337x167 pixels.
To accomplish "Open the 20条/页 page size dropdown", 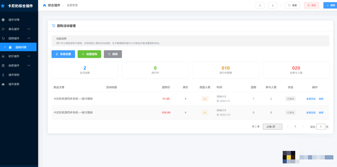I will [x=272, y=127].
